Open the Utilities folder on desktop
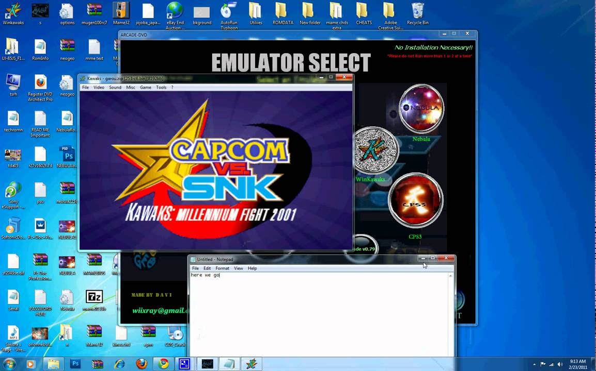This screenshot has width=596, height=371. pos(256,14)
